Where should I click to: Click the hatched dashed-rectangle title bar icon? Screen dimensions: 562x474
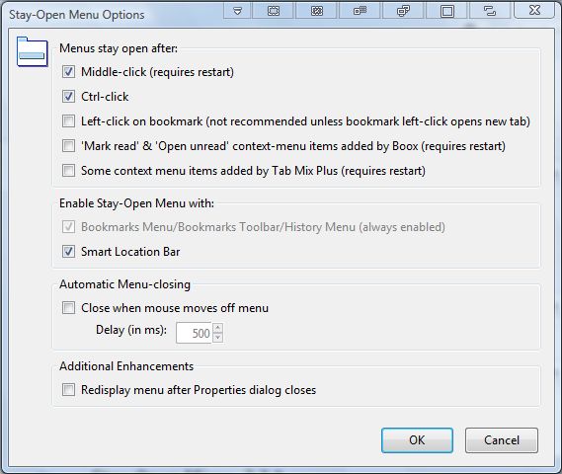(317, 11)
